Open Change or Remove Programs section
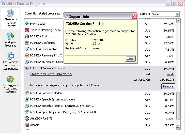This screenshot has width=185, height=134. coord(11,19)
